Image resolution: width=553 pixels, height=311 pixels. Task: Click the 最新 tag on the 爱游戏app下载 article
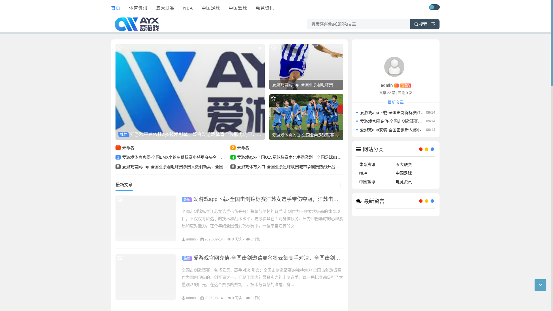pyautogui.click(x=187, y=200)
